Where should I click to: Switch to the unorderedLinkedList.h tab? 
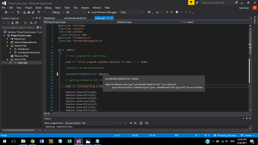pos(75,18)
